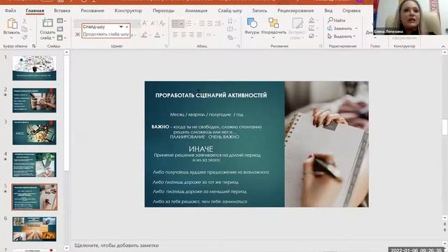Image resolution: width=448 pixels, height=252 pixels.
Task: Click the Decrease indent icon
Action: [x=202, y=24]
